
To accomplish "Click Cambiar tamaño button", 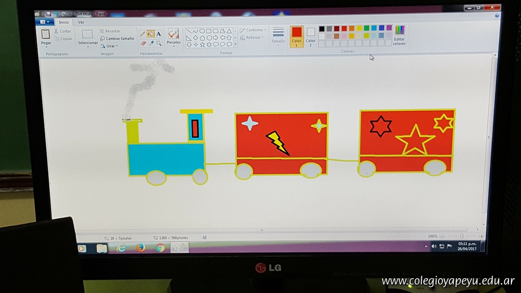I will (117, 39).
